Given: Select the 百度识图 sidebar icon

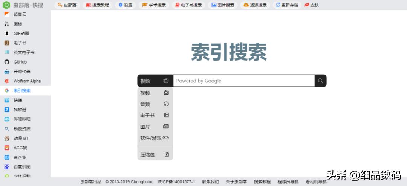Looking at the screenshot, I should [x=7, y=167].
